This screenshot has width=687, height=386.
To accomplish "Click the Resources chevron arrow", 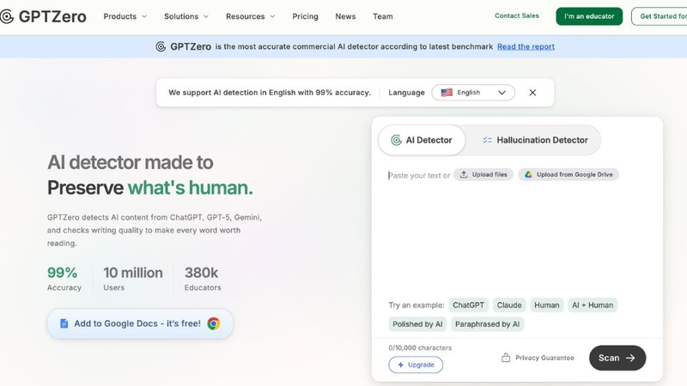I will [x=272, y=16].
